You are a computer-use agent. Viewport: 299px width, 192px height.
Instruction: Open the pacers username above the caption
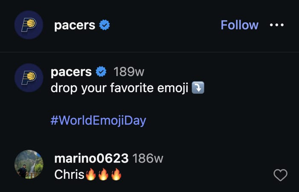click(x=71, y=72)
